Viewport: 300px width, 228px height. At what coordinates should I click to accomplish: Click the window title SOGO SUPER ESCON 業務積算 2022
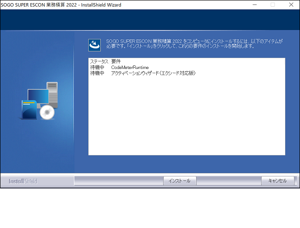[x=39, y=5]
